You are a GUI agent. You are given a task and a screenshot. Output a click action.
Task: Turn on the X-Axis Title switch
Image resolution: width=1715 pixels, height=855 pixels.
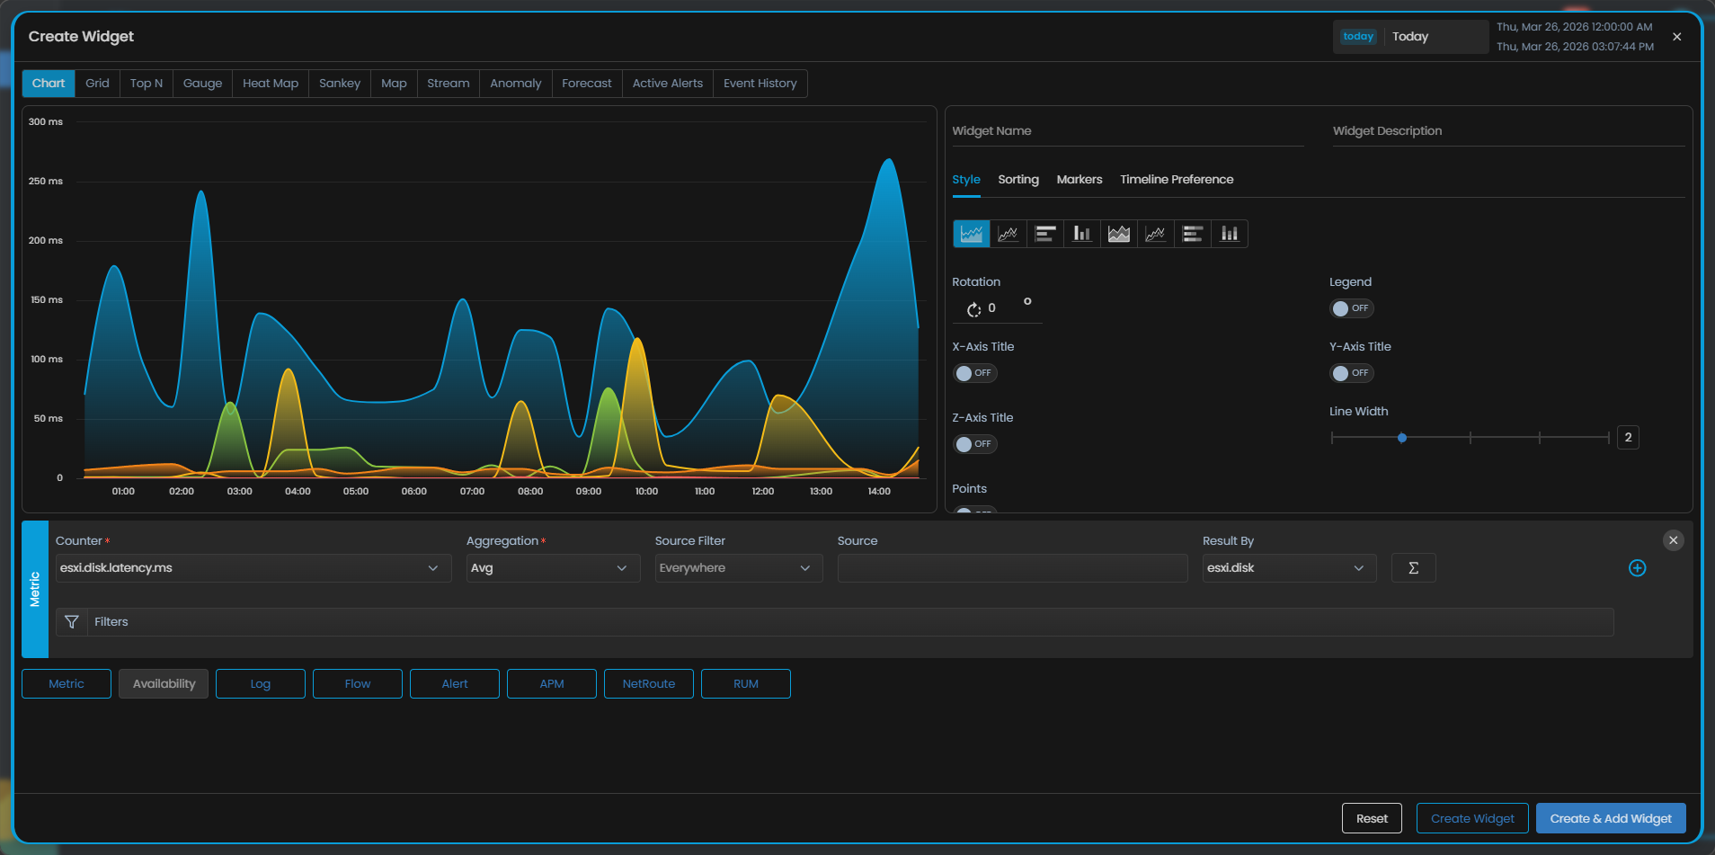tap(974, 373)
